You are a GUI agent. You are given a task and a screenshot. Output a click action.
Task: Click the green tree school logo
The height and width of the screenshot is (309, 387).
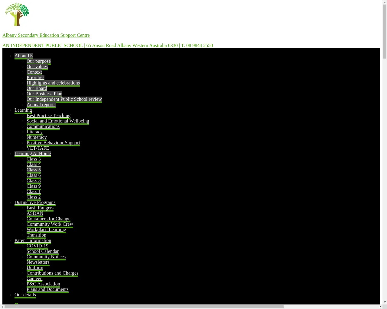17,14
